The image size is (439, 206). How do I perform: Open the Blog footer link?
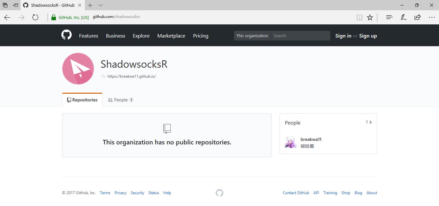click(x=358, y=193)
